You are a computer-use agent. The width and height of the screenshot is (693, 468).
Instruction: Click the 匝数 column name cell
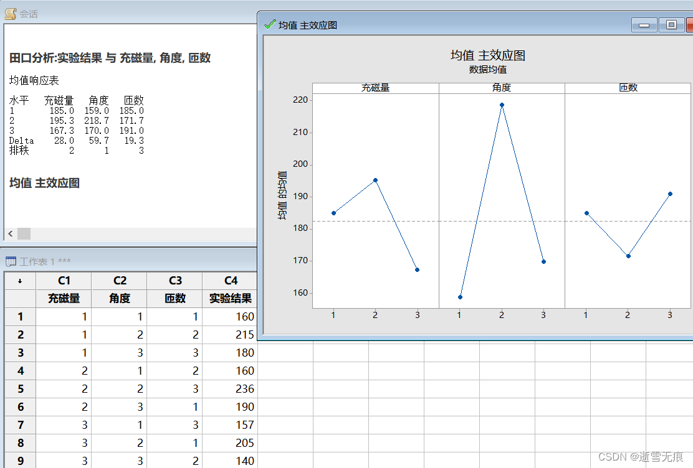point(174,299)
